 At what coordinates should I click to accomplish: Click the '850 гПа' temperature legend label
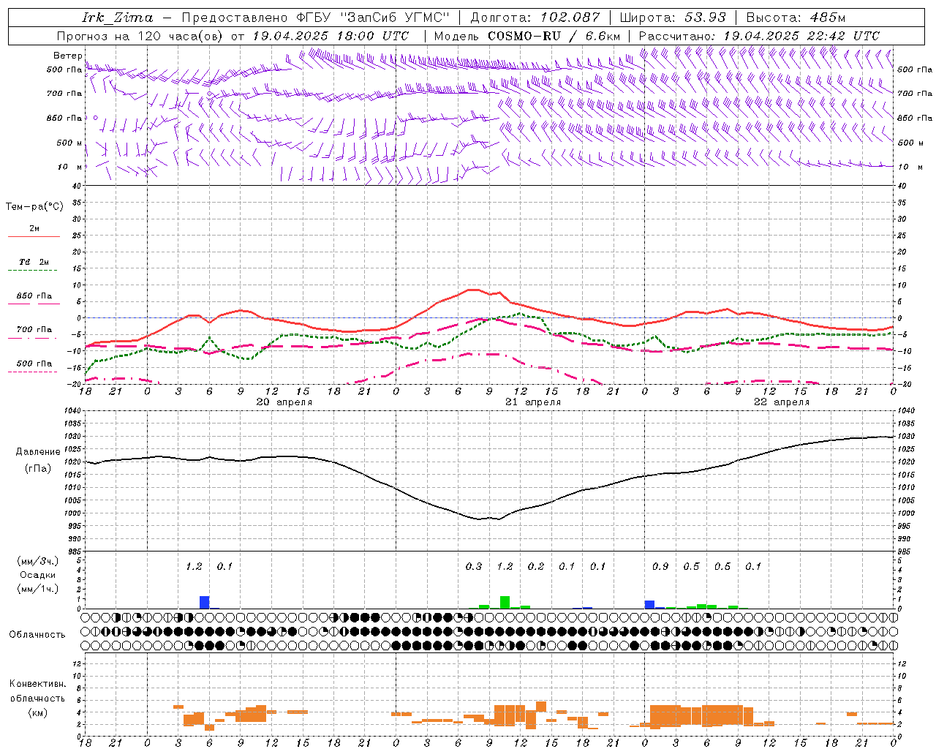(34, 296)
